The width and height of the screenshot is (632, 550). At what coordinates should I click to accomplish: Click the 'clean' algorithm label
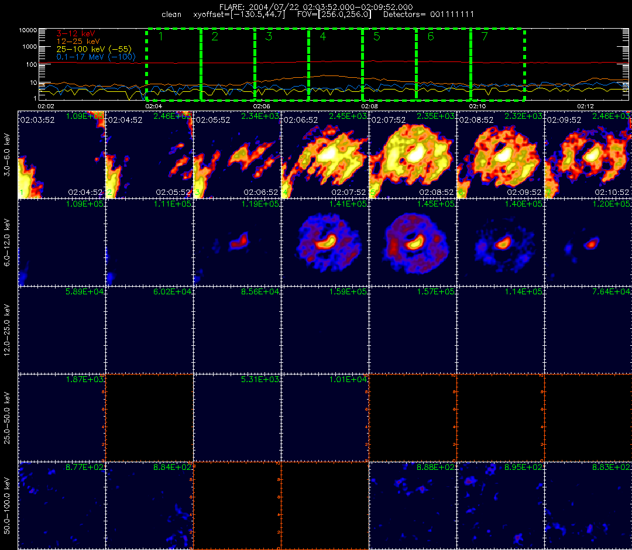pyautogui.click(x=171, y=15)
